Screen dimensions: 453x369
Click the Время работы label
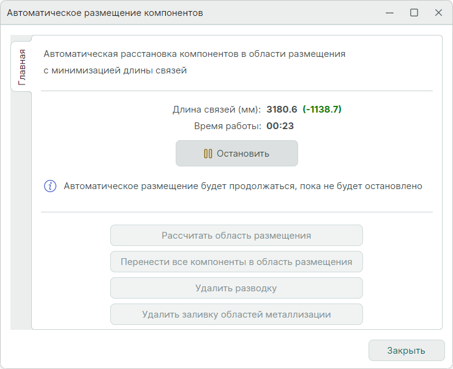(228, 126)
